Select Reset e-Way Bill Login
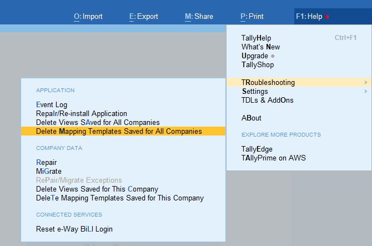The height and width of the screenshot is (246, 372). 74,229
